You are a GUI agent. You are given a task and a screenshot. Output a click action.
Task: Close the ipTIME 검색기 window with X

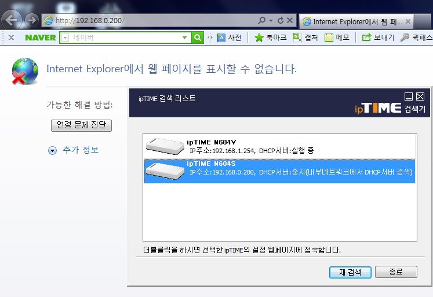(420, 96)
